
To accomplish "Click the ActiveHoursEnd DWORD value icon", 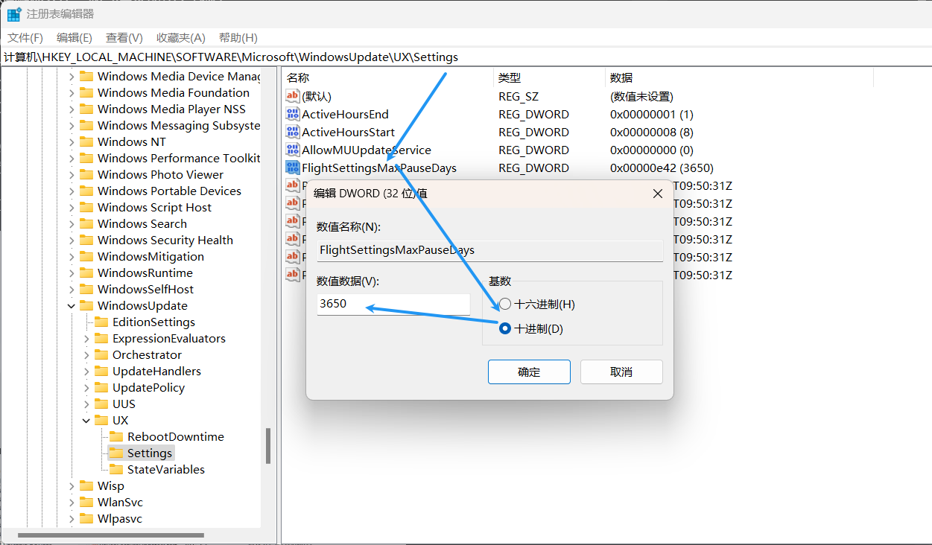I will coord(293,115).
